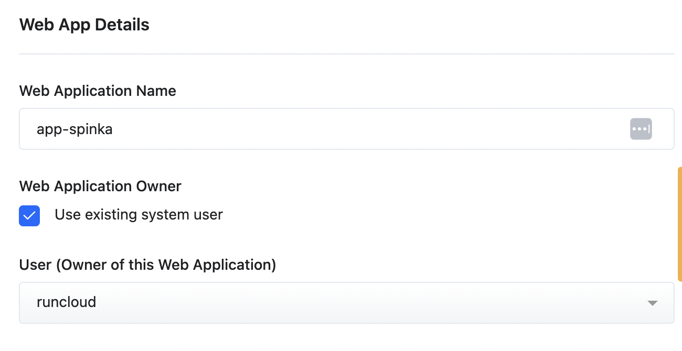Screen dimensions: 682x351
Task: Click the word 'User' in the owner label
Action: 35,265
